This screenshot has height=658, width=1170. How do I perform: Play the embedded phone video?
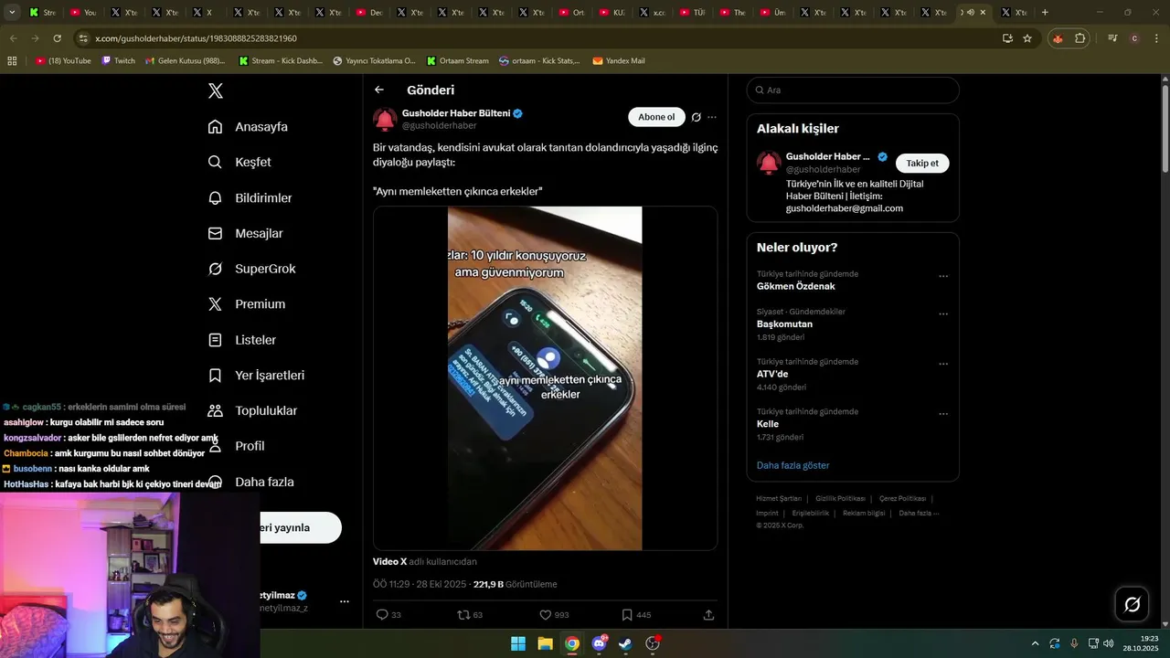tap(545, 378)
